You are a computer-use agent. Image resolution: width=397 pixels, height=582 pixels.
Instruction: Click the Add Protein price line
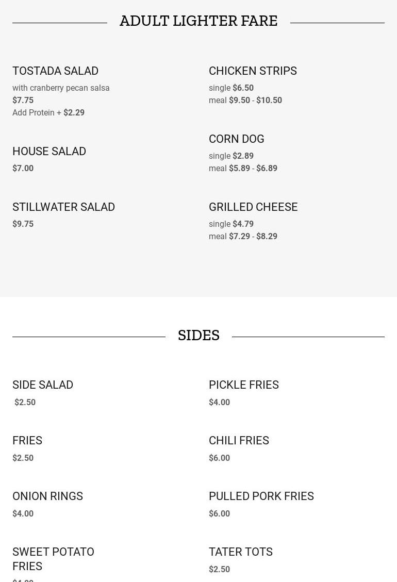pos(48,112)
